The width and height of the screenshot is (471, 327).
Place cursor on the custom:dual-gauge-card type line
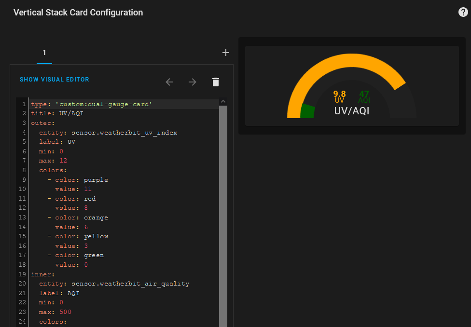coord(92,104)
